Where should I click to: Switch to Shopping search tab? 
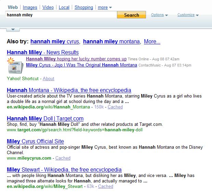click(84, 8)
